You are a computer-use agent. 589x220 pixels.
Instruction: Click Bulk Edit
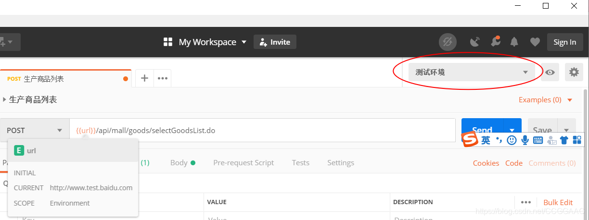[558, 202]
